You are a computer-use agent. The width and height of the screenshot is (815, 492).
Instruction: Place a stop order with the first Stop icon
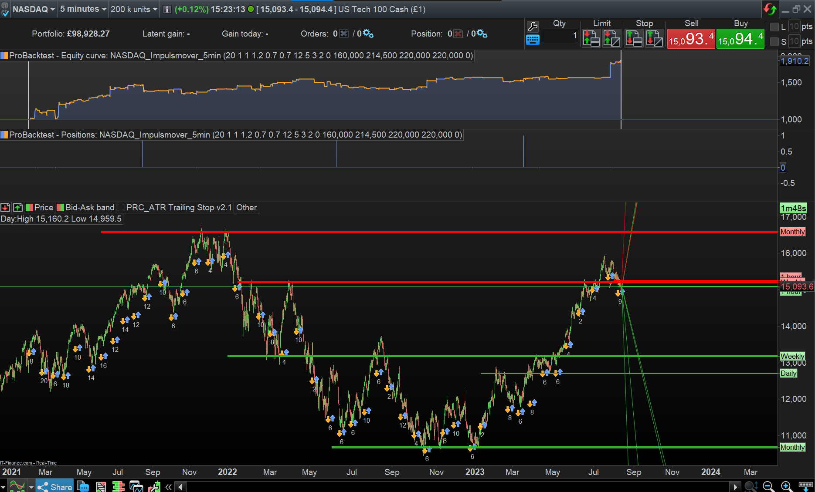[634, 38]
